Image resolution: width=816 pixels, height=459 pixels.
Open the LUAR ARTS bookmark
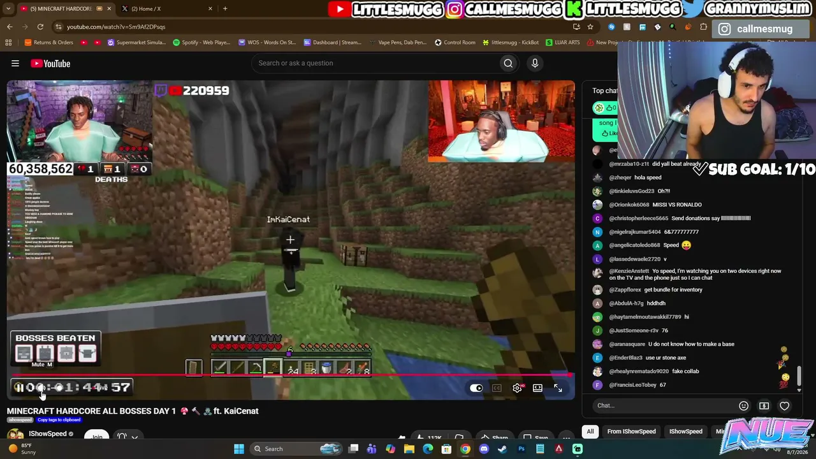[562, 43]
